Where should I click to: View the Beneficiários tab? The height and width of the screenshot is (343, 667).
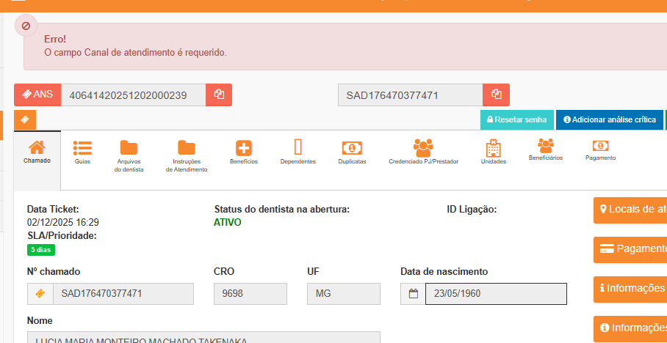(545, 149)
